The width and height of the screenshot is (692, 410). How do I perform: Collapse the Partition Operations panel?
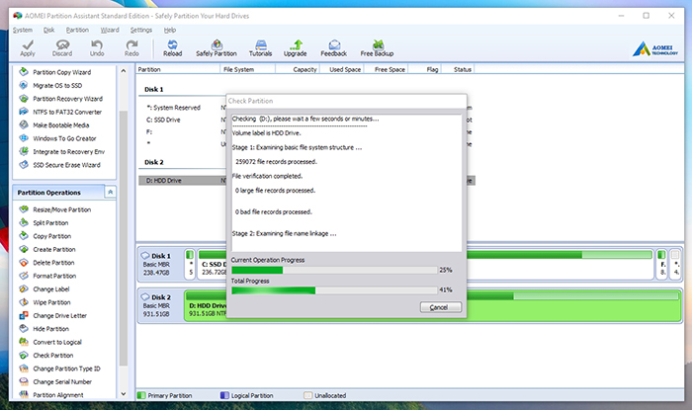111,193
